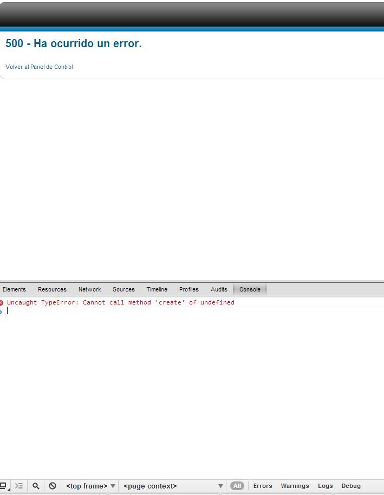
Task: Switch to the Resources tab
Action: coord(52,289)
